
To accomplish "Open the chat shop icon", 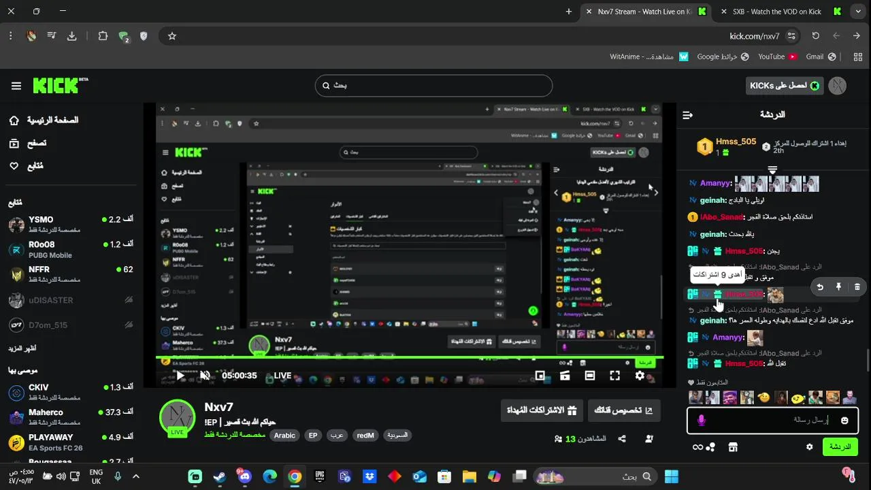I will [x=733, y=447].
